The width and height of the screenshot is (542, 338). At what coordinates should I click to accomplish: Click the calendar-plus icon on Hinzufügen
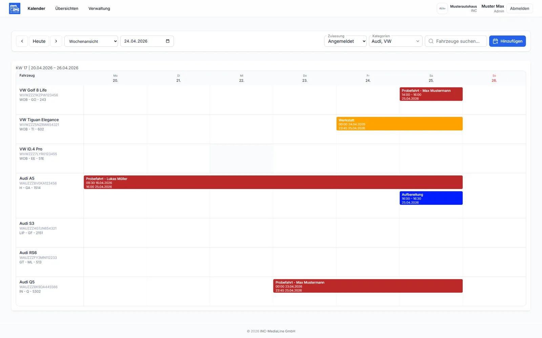(x=495, y=41)
